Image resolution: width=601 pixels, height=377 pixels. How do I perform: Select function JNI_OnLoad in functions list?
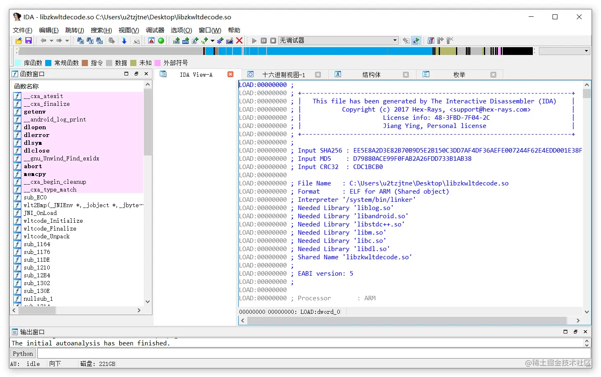(x=40, y=213)
